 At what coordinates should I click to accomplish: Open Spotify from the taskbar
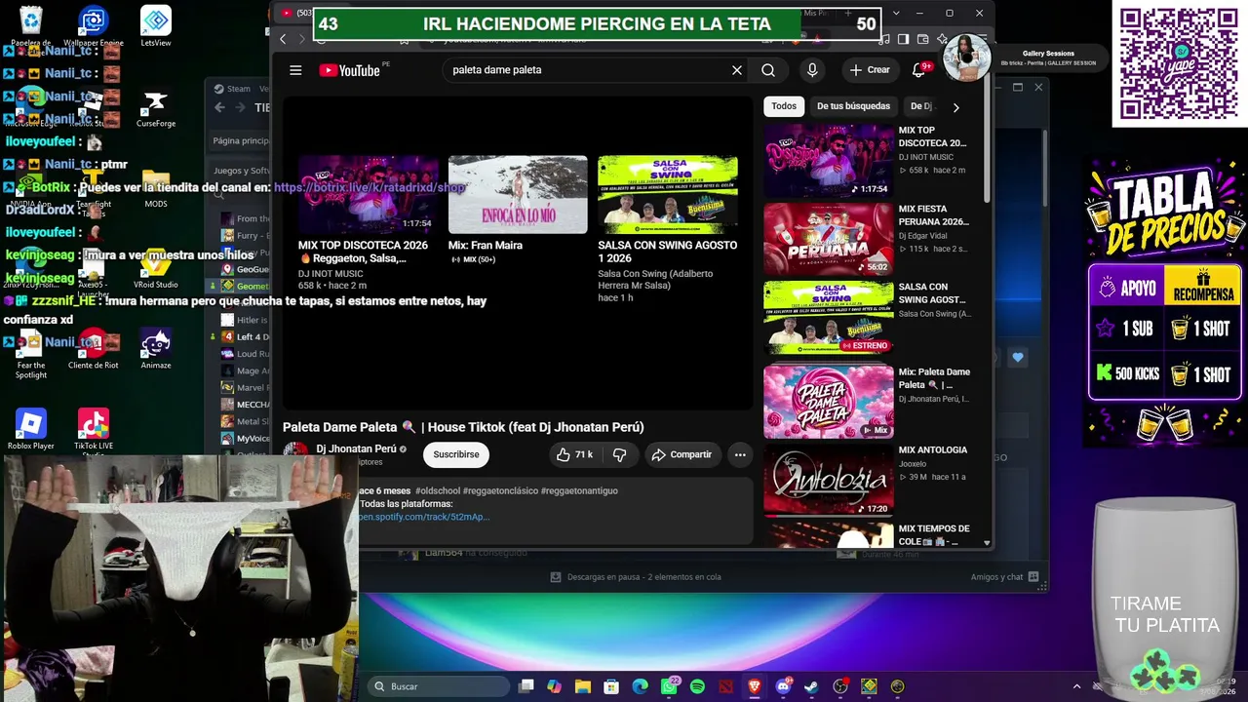tap(697, 686)
